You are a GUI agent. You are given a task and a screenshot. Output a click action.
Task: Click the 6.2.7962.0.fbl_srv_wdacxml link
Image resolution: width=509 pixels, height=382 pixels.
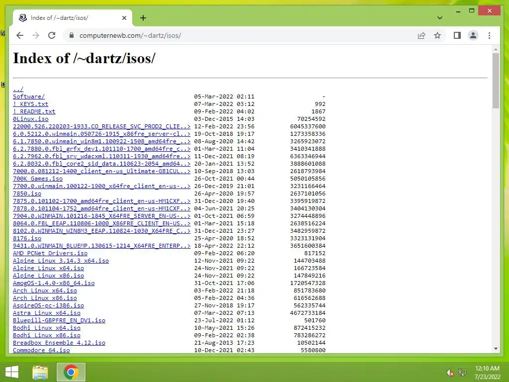101,156
